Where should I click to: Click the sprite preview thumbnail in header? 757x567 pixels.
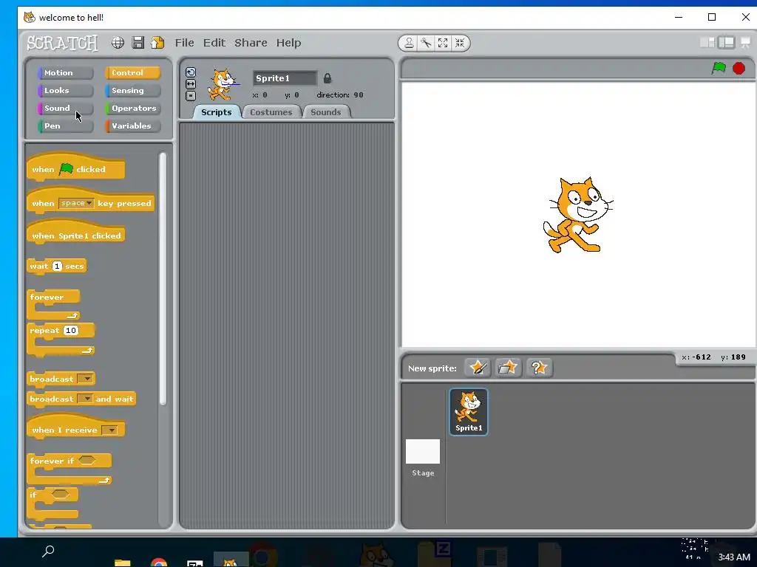click(222, 84)
